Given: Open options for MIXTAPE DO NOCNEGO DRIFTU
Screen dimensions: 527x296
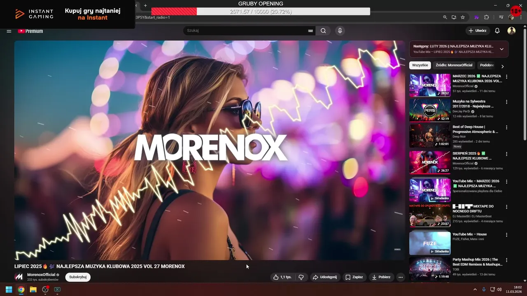Looking at the screenshot, I should [506, 206].
